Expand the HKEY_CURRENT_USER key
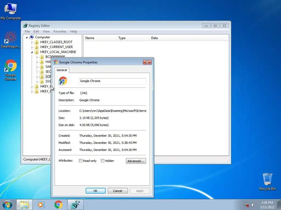This screenshot has height=210, width=281. pyautogui.click(x=32, y=47)
